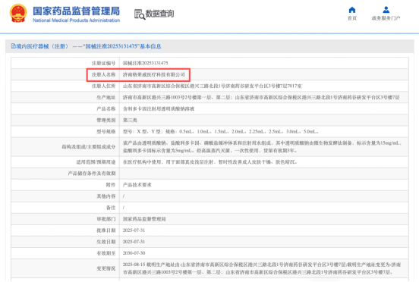Screen dimensions: 419x282
Task: Select the 批准日期 value 2025-07-31
Action: [134, 230]
